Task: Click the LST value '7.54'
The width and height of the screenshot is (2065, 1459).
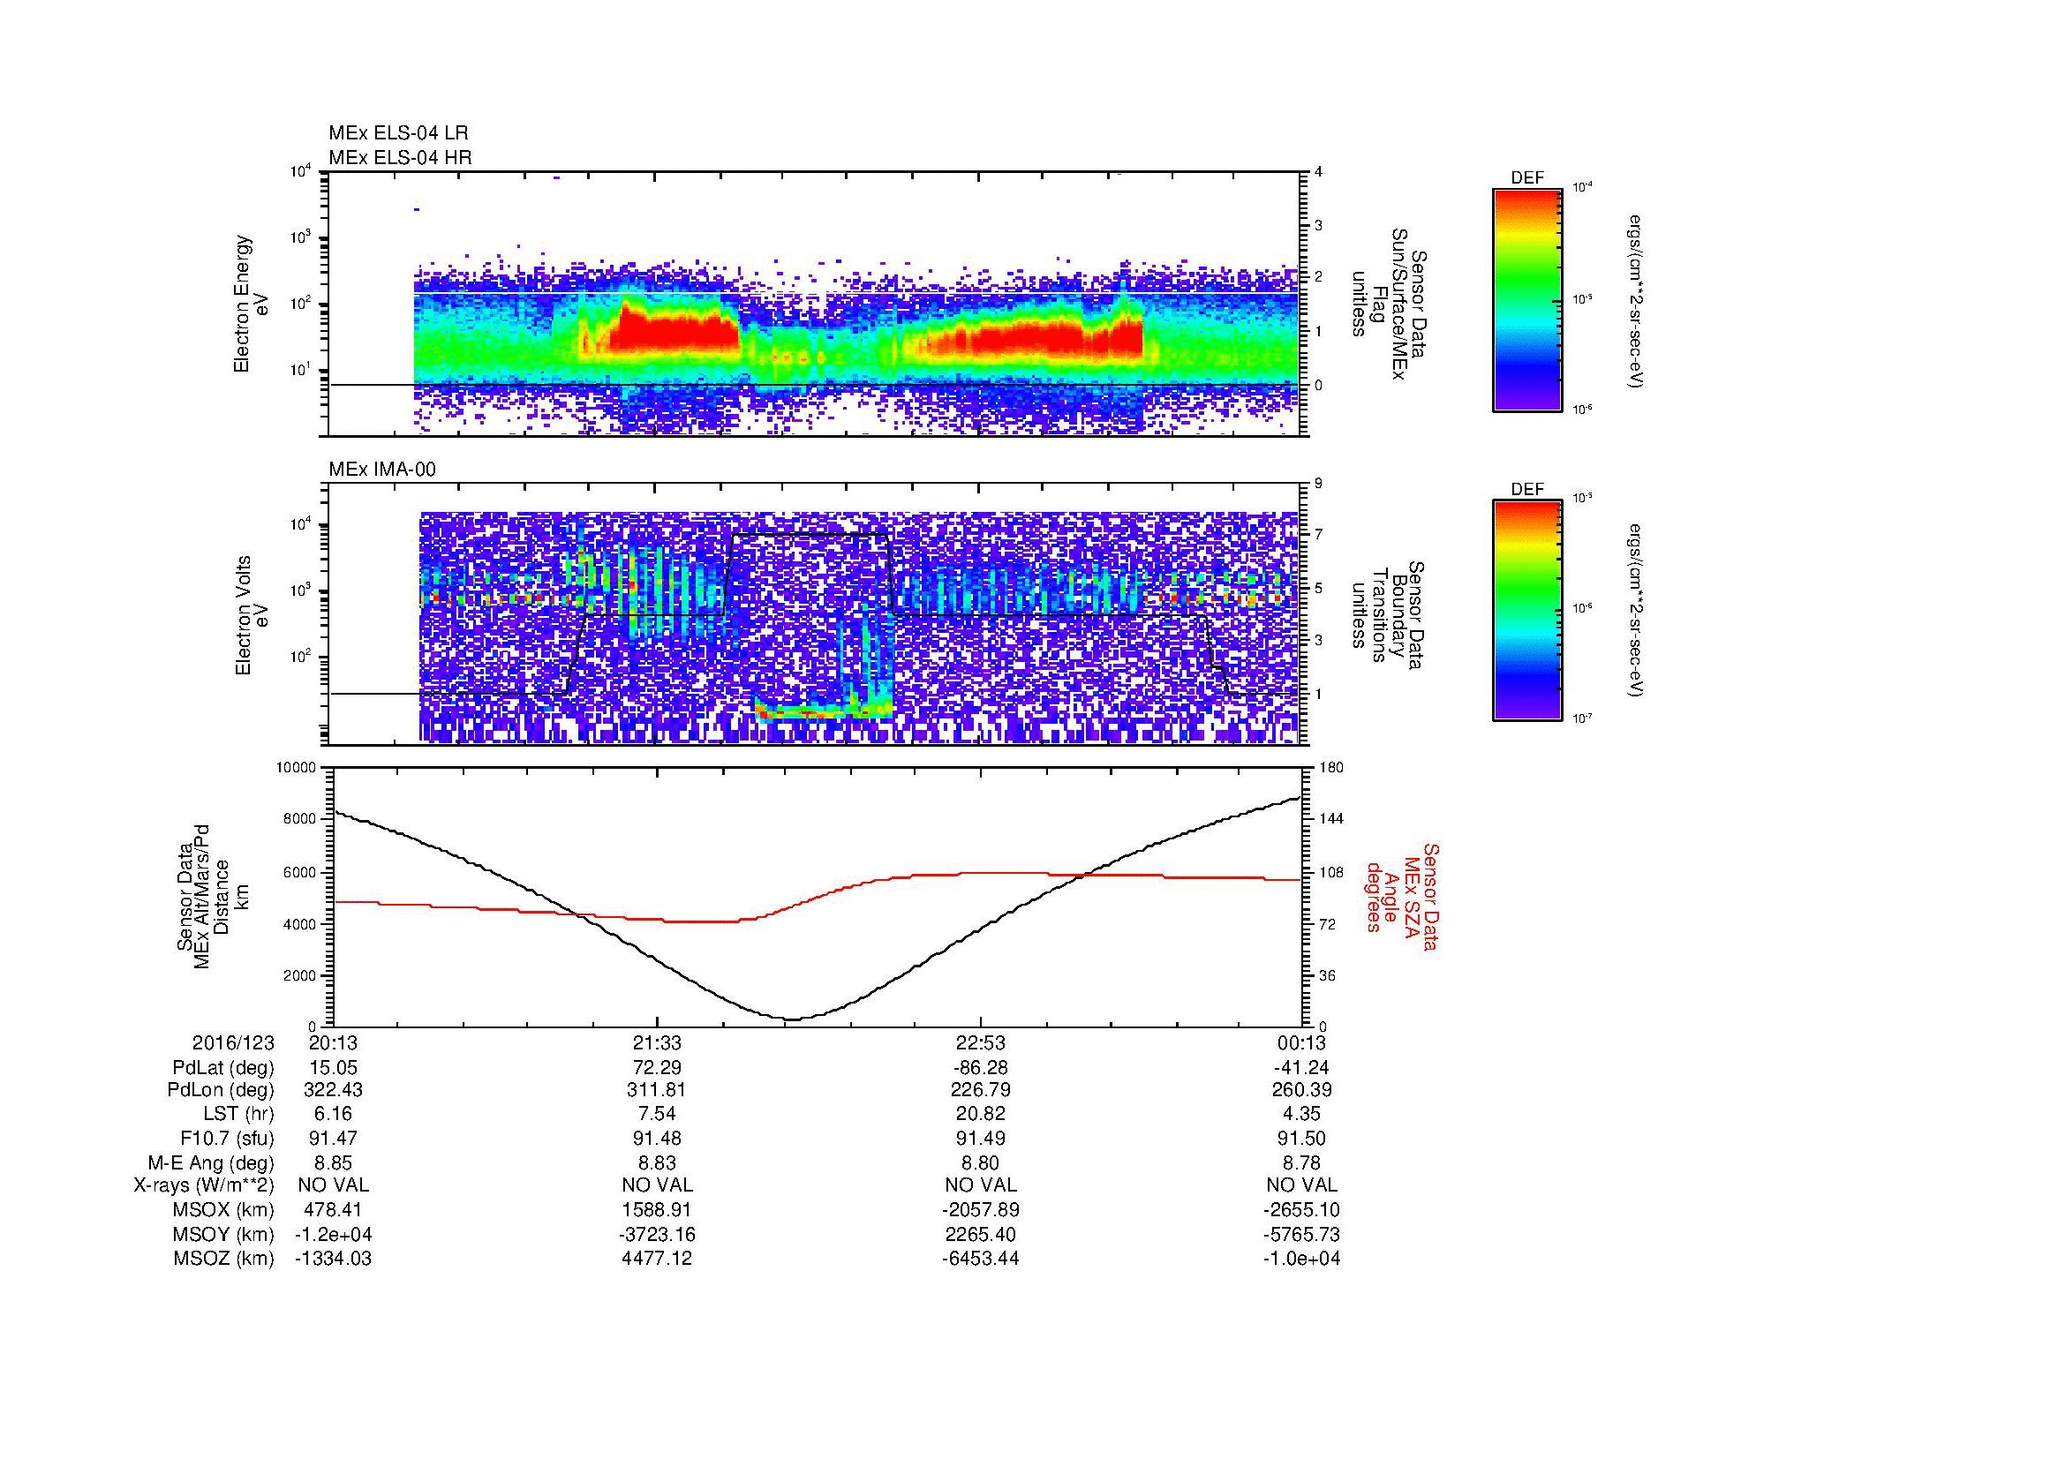Action: point(658,1115)
